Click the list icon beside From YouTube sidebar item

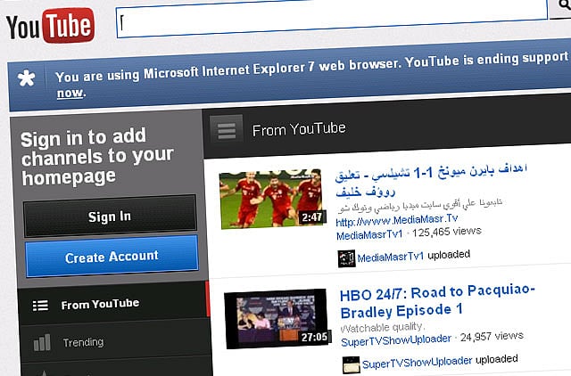(40, 306)
